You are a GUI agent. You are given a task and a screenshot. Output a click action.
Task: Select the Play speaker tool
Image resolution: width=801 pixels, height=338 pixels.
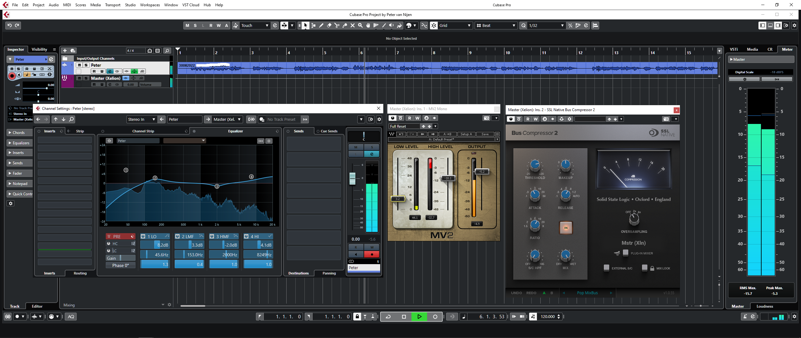coord(391,25)
